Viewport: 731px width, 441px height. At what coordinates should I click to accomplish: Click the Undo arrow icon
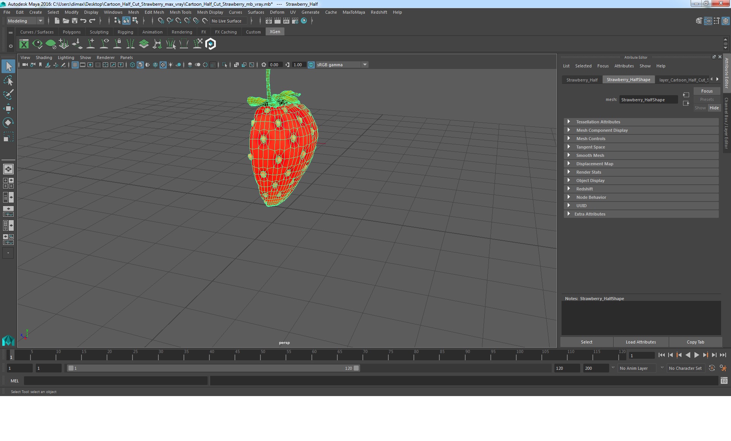83,21
